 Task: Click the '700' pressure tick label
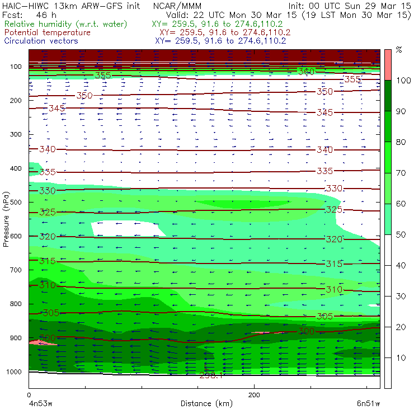pos(16,270)
